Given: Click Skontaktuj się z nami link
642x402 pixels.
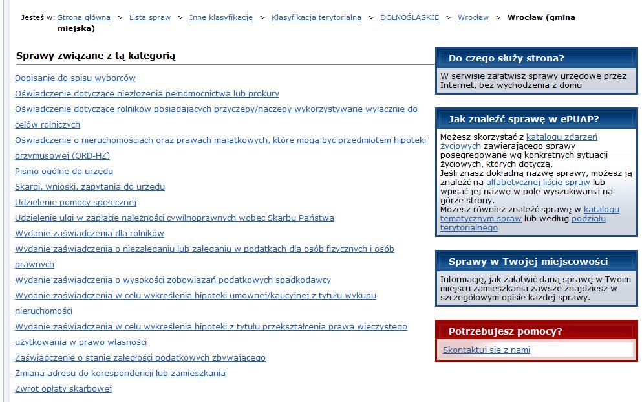Looking at the screenshot, I should coord(486,350).
